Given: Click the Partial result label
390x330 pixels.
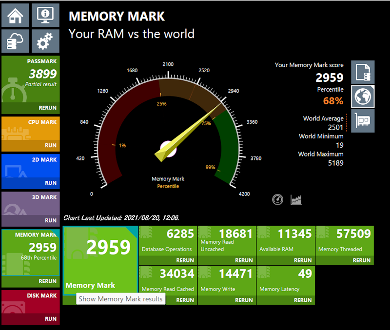Looking at the screenshot, I should click(x=41, y=84).
